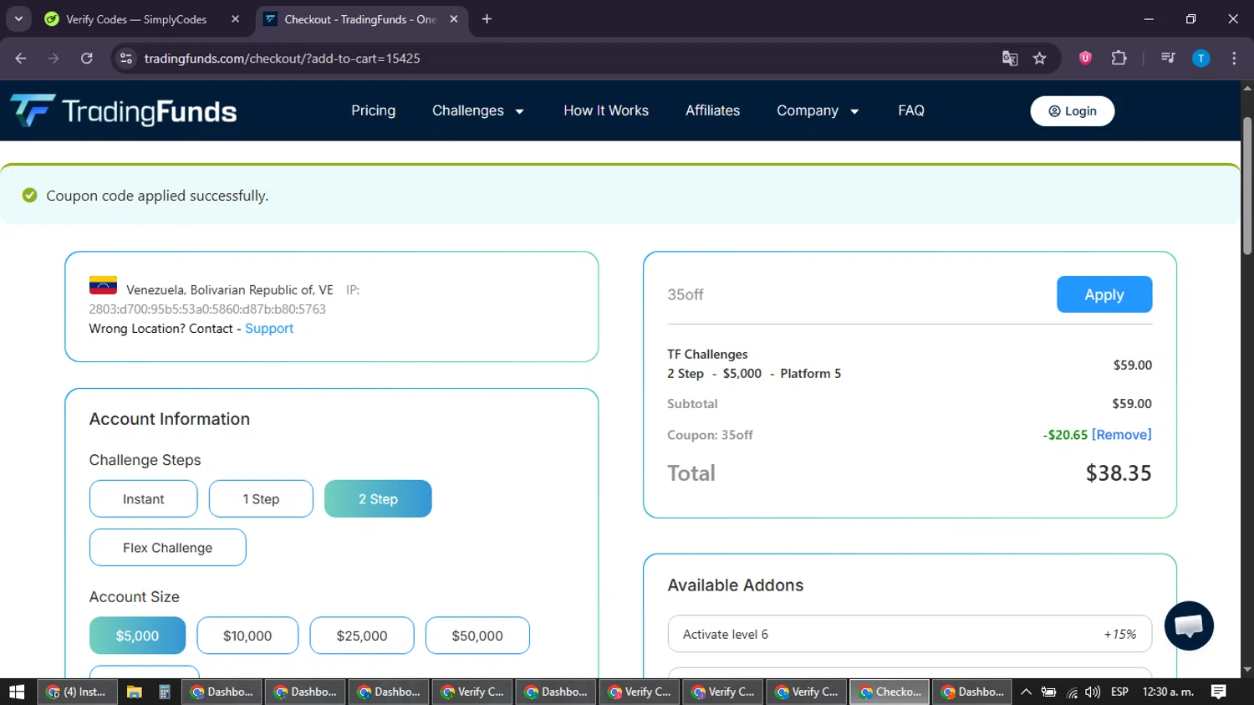This screenshot has width=1254, height=705.
Task: Select the Instant challenge step
Action: [x=144, y=498]
